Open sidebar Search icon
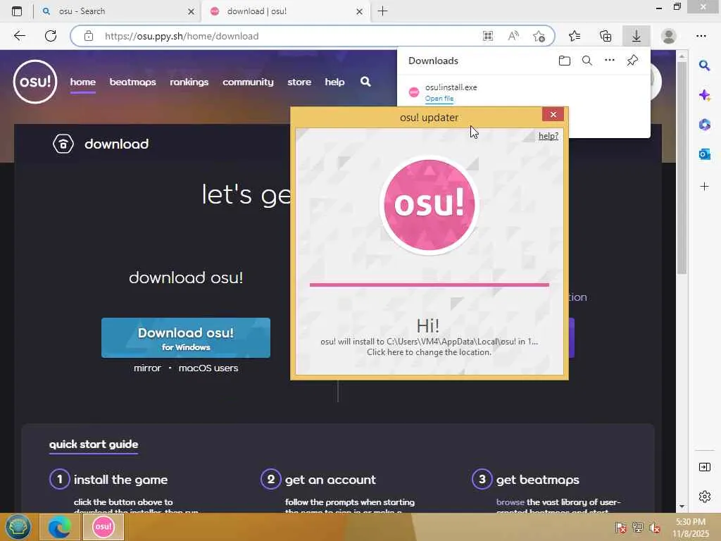The height and width of the screenshot is (541, 721). [704, 66]
